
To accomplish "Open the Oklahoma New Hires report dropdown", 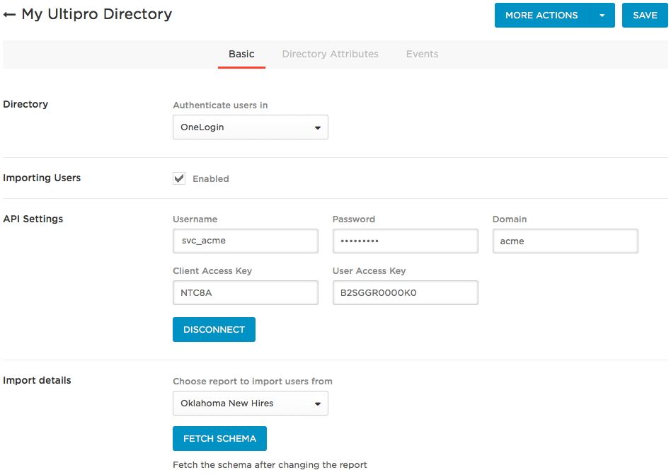I will tap(251, 403).
